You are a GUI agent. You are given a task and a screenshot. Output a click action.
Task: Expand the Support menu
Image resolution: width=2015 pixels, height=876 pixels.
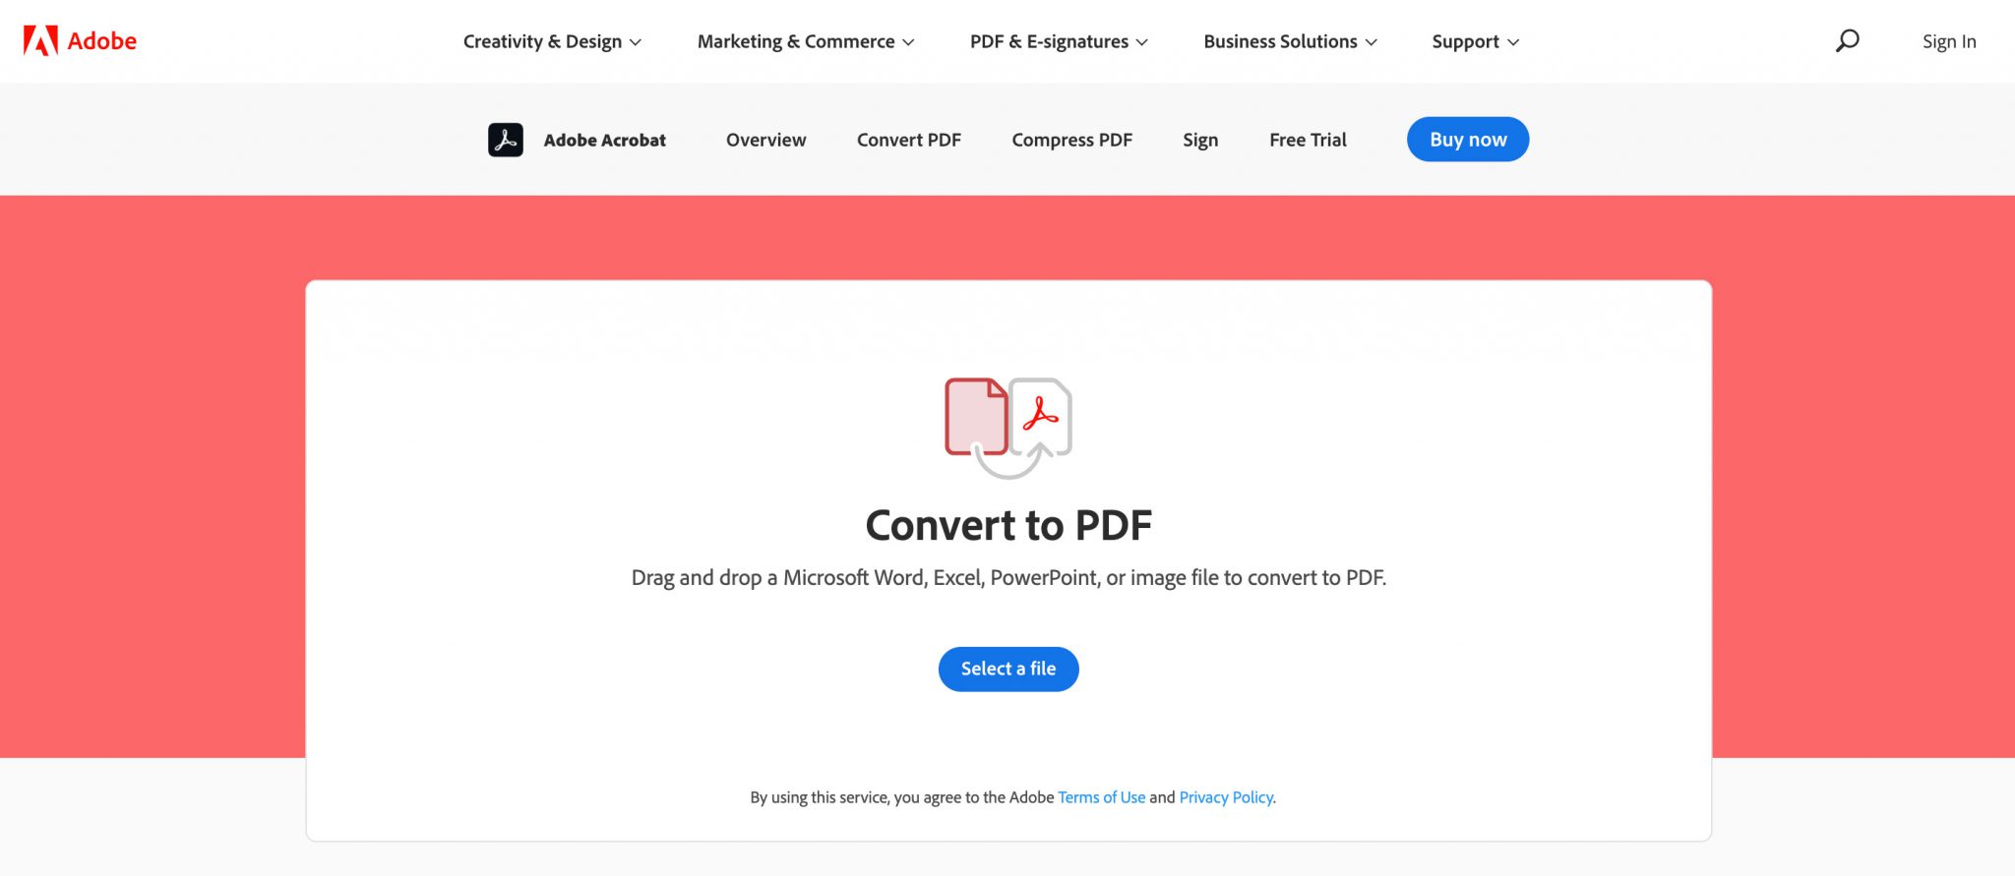pyautogui.click(x=1475, y=41)
